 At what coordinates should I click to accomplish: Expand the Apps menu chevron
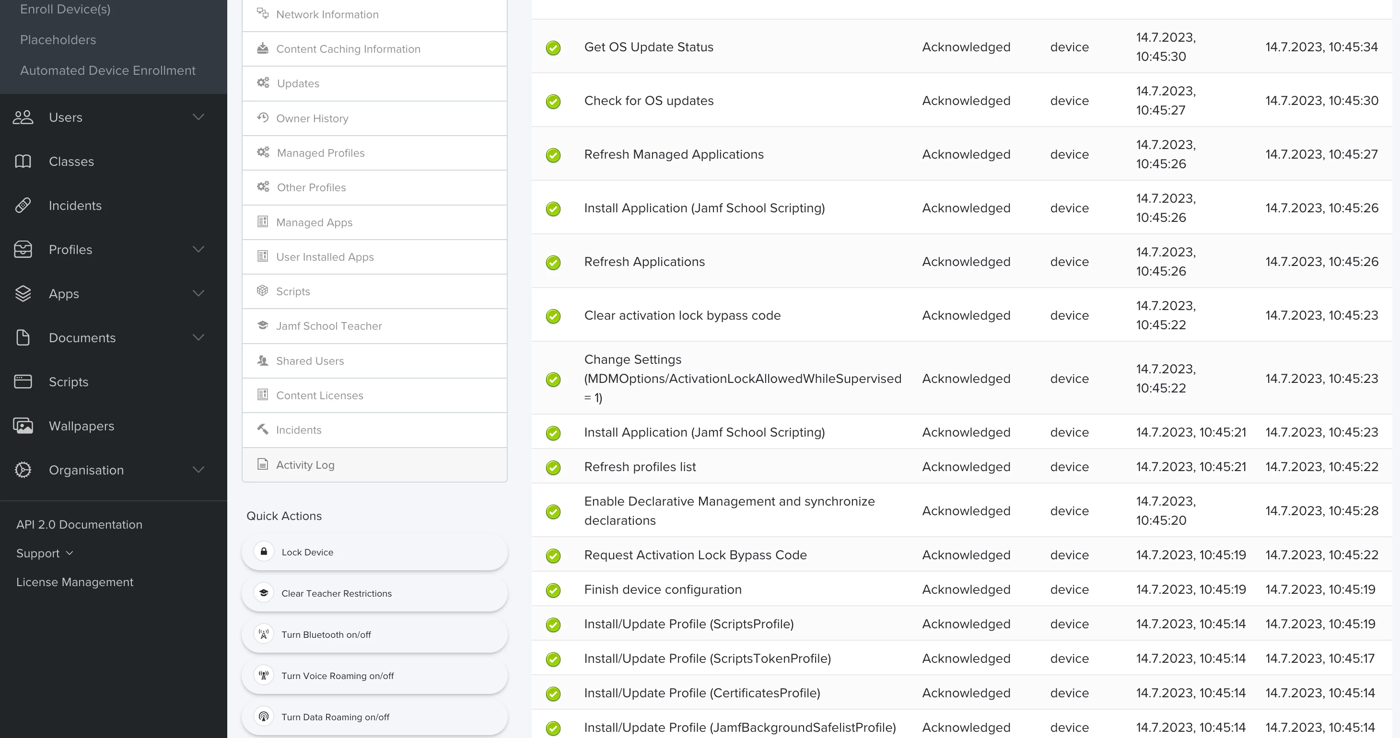[199, 293]
